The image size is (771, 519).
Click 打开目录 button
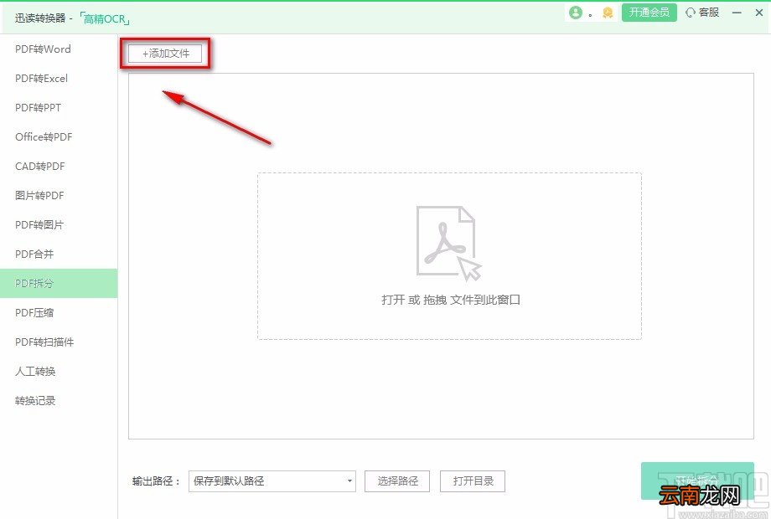(x=473, y=481)
